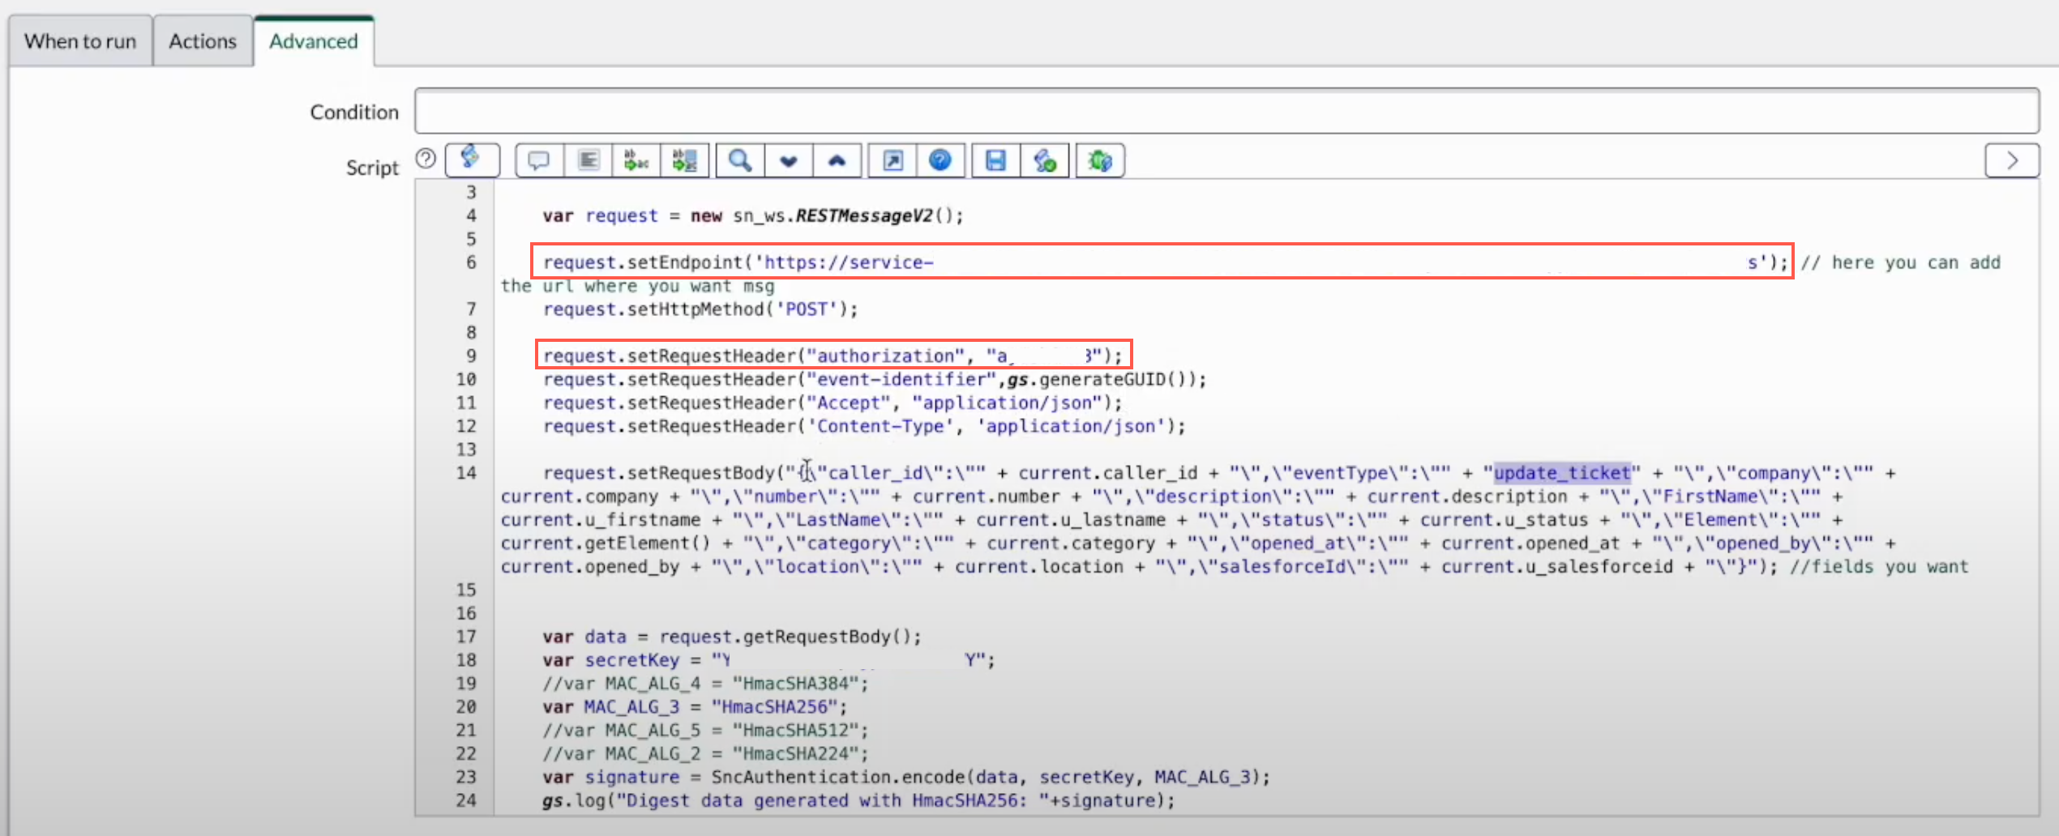The width and height of the screenshot is (2059, 836).
Task: Collapse to previous match with up chevron
Action: coord(837,160)
